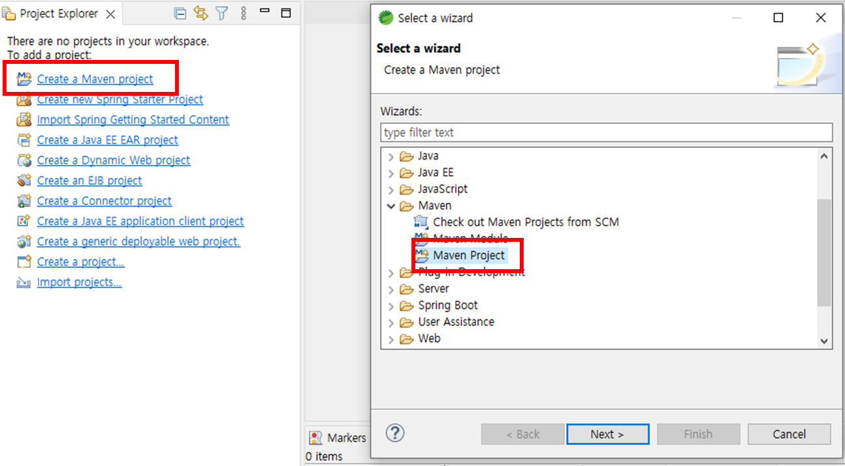Screen dimensions: 845x466
Task: Open the filter funnel icon in Project Explorer
Action: 222,13
